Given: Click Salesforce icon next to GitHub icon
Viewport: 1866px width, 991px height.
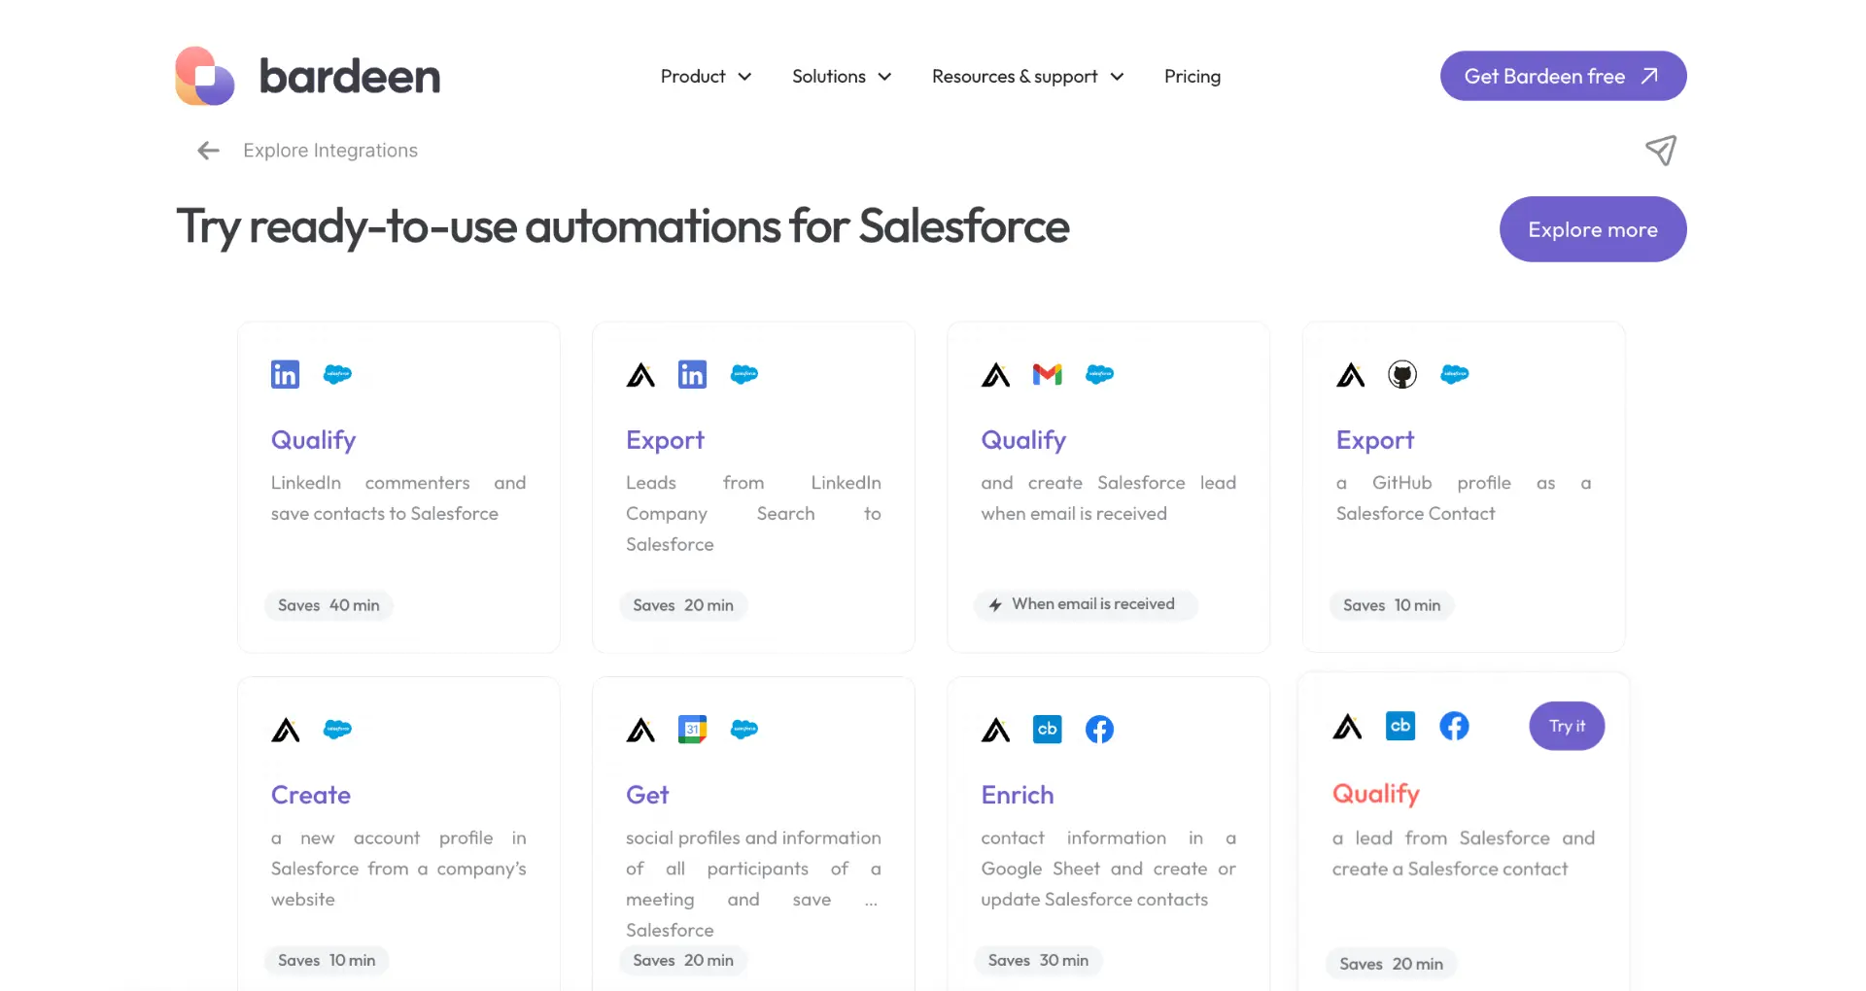Looking at the screenshot, I should (1455, 374).
